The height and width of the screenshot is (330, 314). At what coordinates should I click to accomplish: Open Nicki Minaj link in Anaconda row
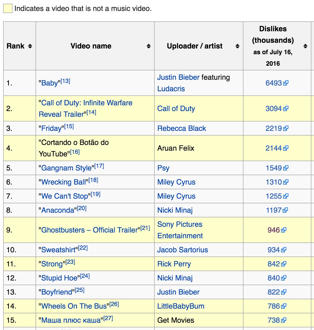[175, 210]
